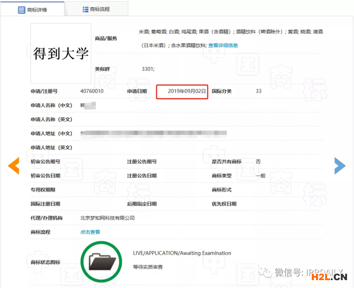Image resolution: width=354 pixels, height=288 pixels.
Task: Click the international class value 33
Action: (259, 91)
